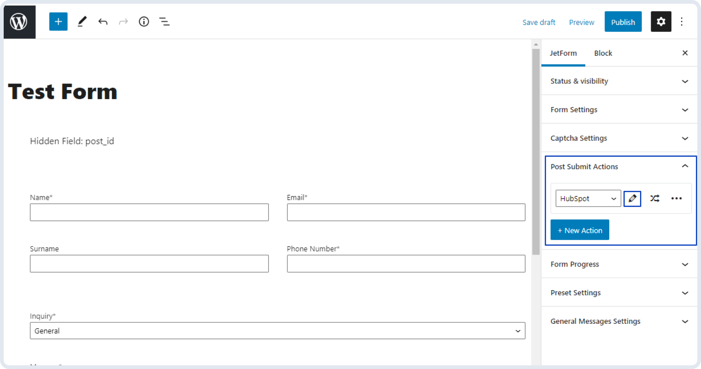Click the Redo arrow icon
Viewport: 701px width, 369px height.
[x=123, y=21]
